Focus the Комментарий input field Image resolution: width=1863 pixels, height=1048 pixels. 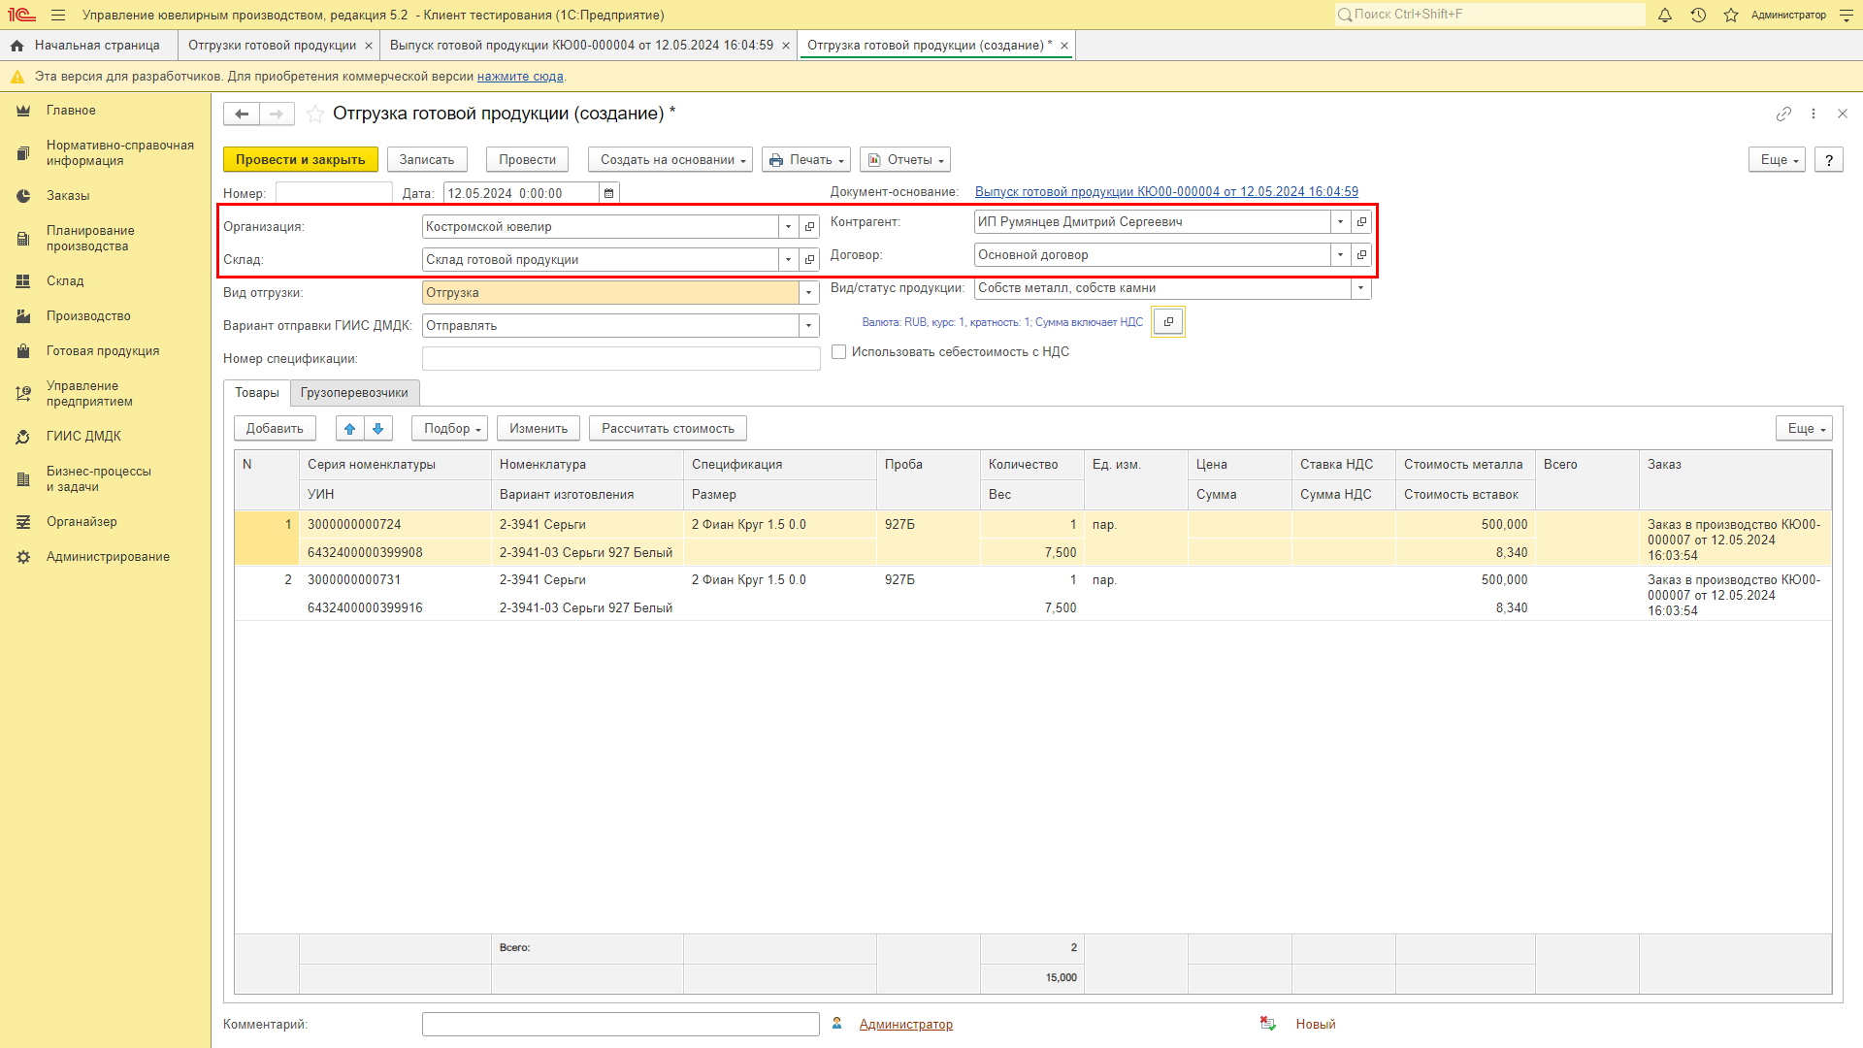pos(621,1025)
